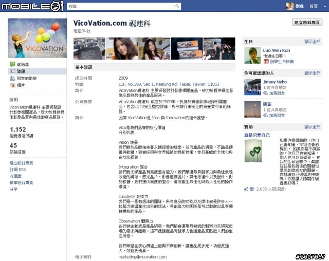This screenshot has height=261, width=329.
Task: Click the 建立粉絲專頁 button at top right
Action: [307, 23]
